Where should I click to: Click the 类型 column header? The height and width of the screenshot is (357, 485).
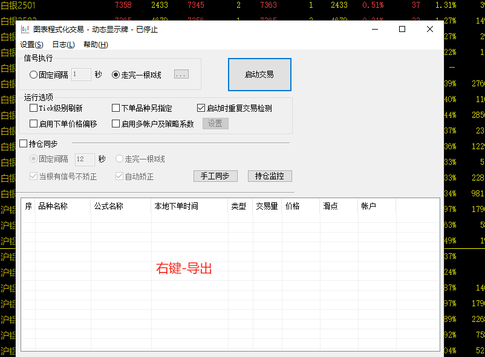[240, 206]
